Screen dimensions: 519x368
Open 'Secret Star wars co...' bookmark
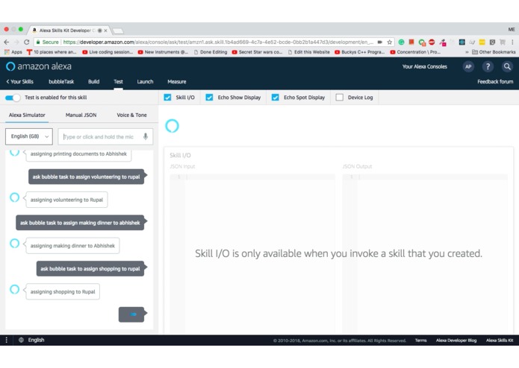pos(257,52)
